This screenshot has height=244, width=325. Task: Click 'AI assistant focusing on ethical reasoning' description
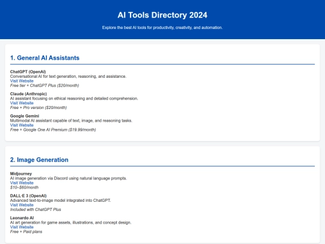74,99
